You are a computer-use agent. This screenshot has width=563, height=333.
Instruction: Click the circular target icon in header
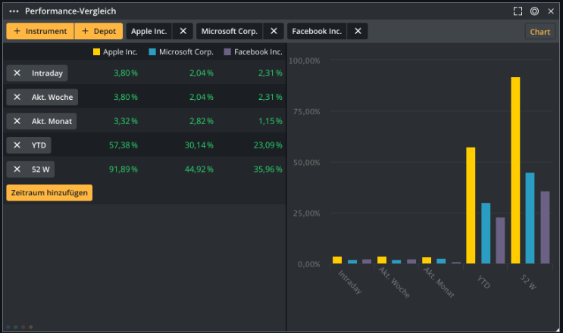534,11
